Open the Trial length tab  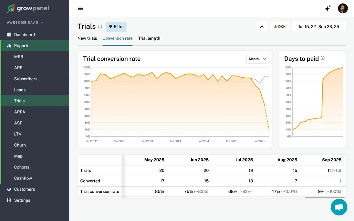(x=149, y=38)
